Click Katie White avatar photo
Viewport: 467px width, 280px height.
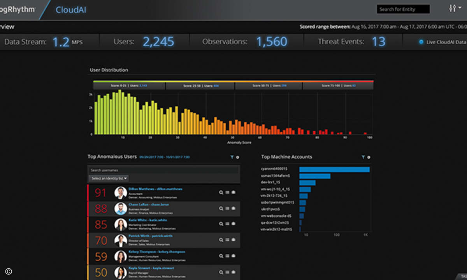click(x=121, y=224)
